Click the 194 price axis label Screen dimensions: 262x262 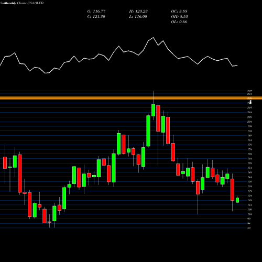point(249,131)
